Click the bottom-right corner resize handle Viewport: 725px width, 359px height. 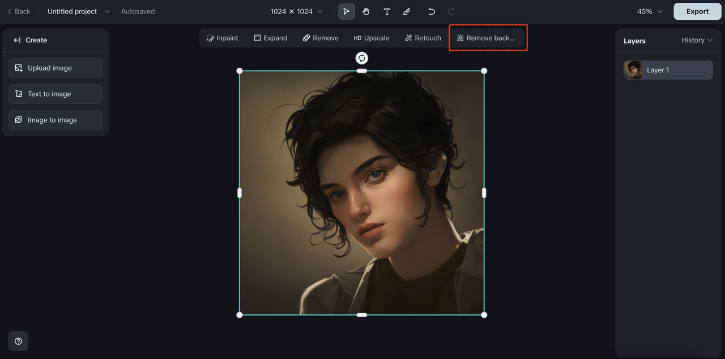pos(484,315)
